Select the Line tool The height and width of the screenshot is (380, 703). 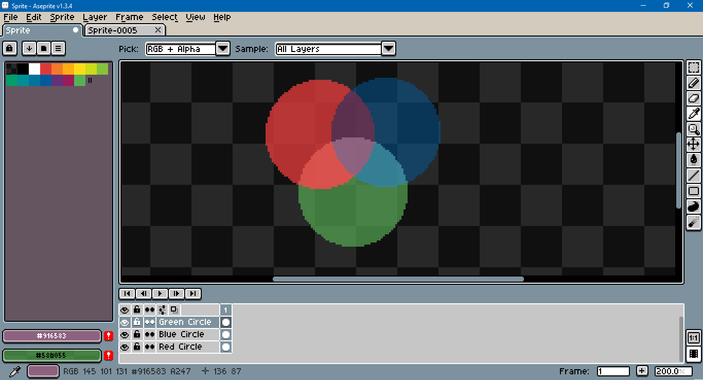[x=694, y=176]
